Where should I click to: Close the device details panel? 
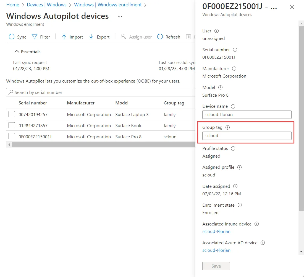point(292,7)
